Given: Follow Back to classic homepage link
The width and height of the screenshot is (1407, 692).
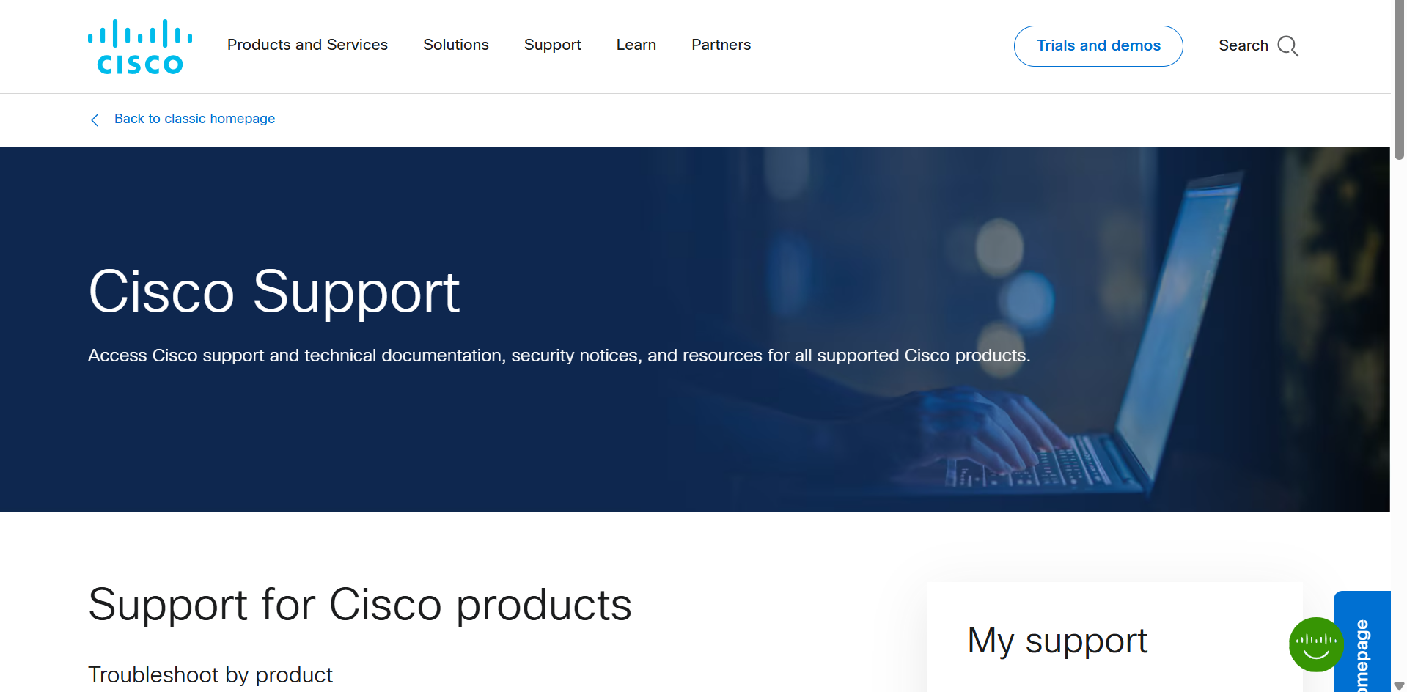Looking at the screenshot, I should 194,119.
